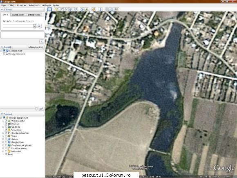Open the Instrumente menu
Screen dimensions: 237x178
coord(34,5)
